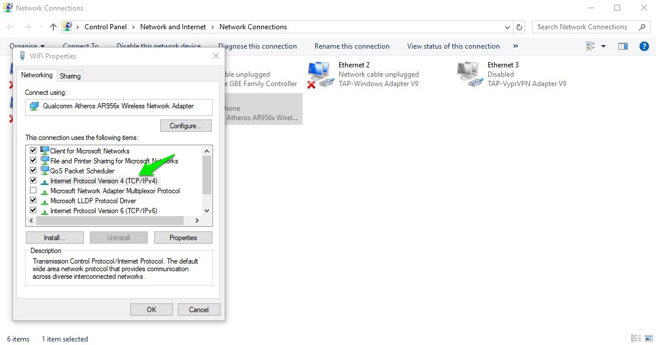Open the Organise dropdown menu

pos(26,46)
